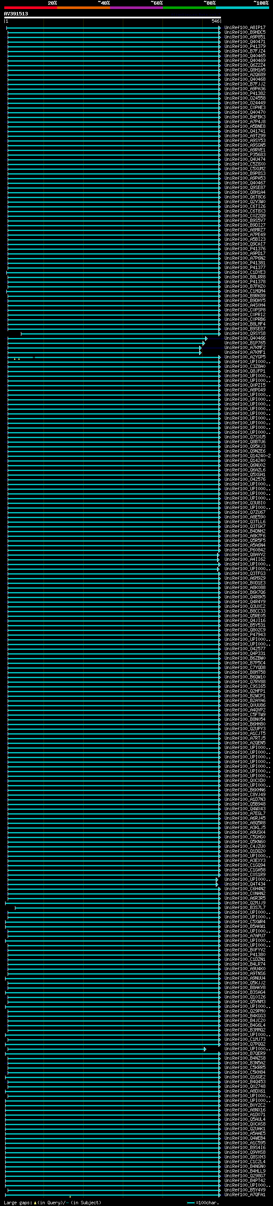Select hit label UniRef100_C0PHE3
The height and width of the screenshot is (1206, 273).
pyautogui.click(x=244, y=108)
